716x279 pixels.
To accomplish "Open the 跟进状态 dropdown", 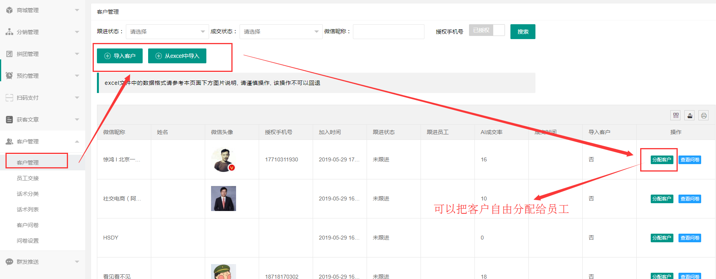I will (x=167, y=32).
